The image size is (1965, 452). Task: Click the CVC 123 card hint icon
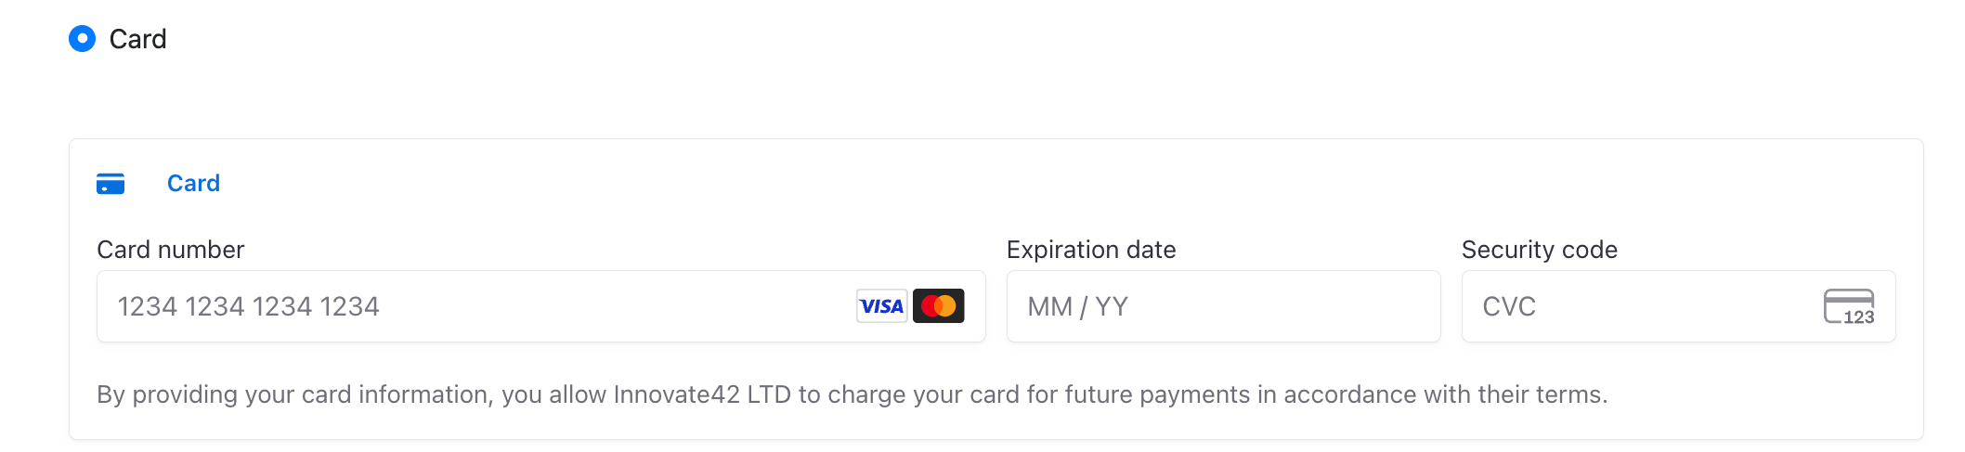point(1848,306)
